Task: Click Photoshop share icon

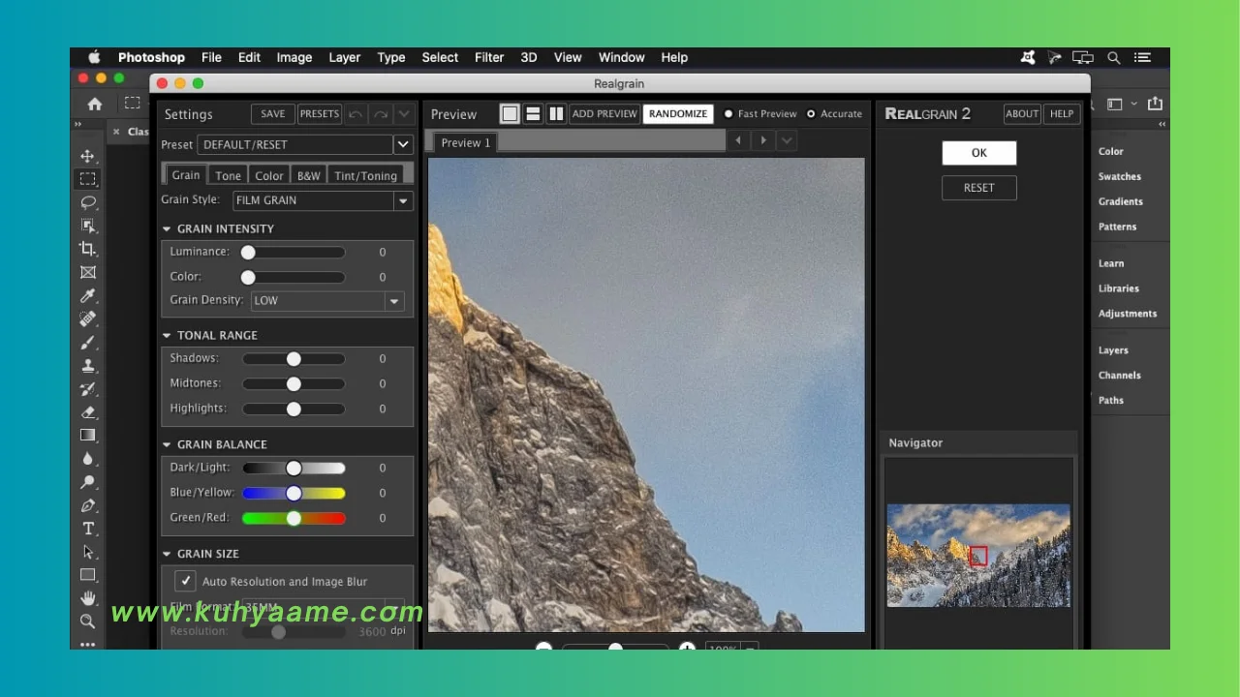Action: tap(1155, 104)
